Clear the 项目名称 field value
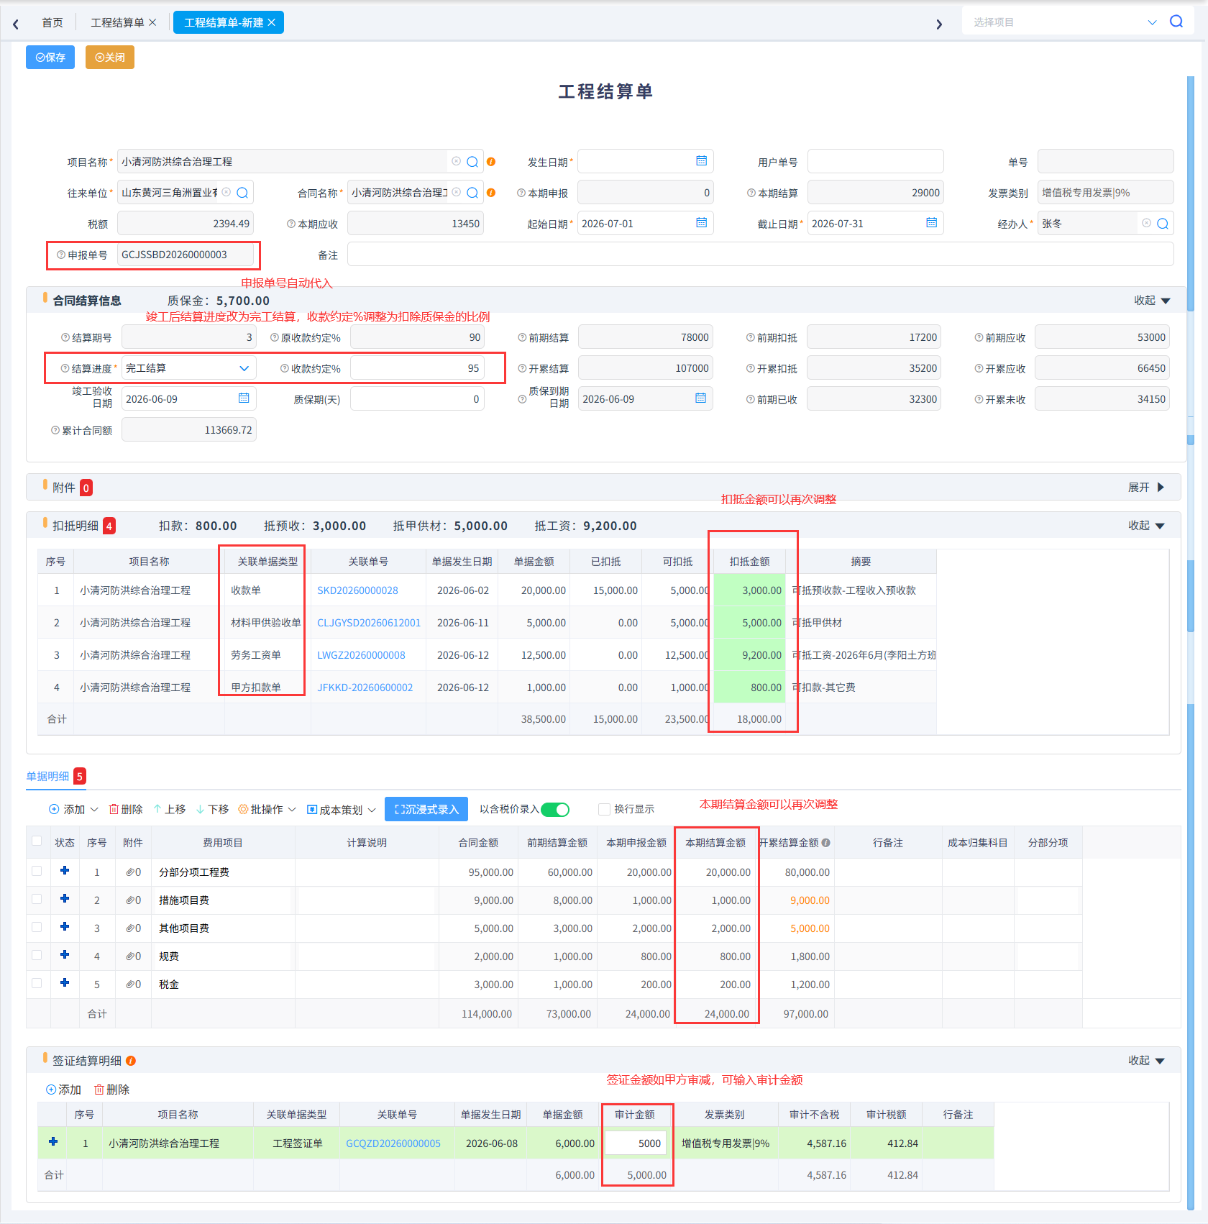This screenshot has width=1208, height=1224. [456, 162]
